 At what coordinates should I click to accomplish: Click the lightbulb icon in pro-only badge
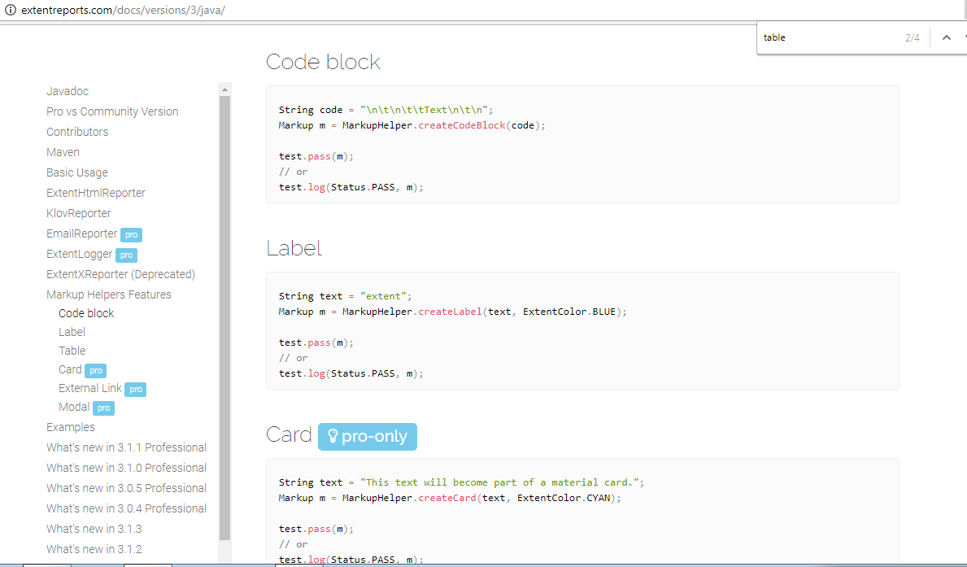(x=333, y=436)
